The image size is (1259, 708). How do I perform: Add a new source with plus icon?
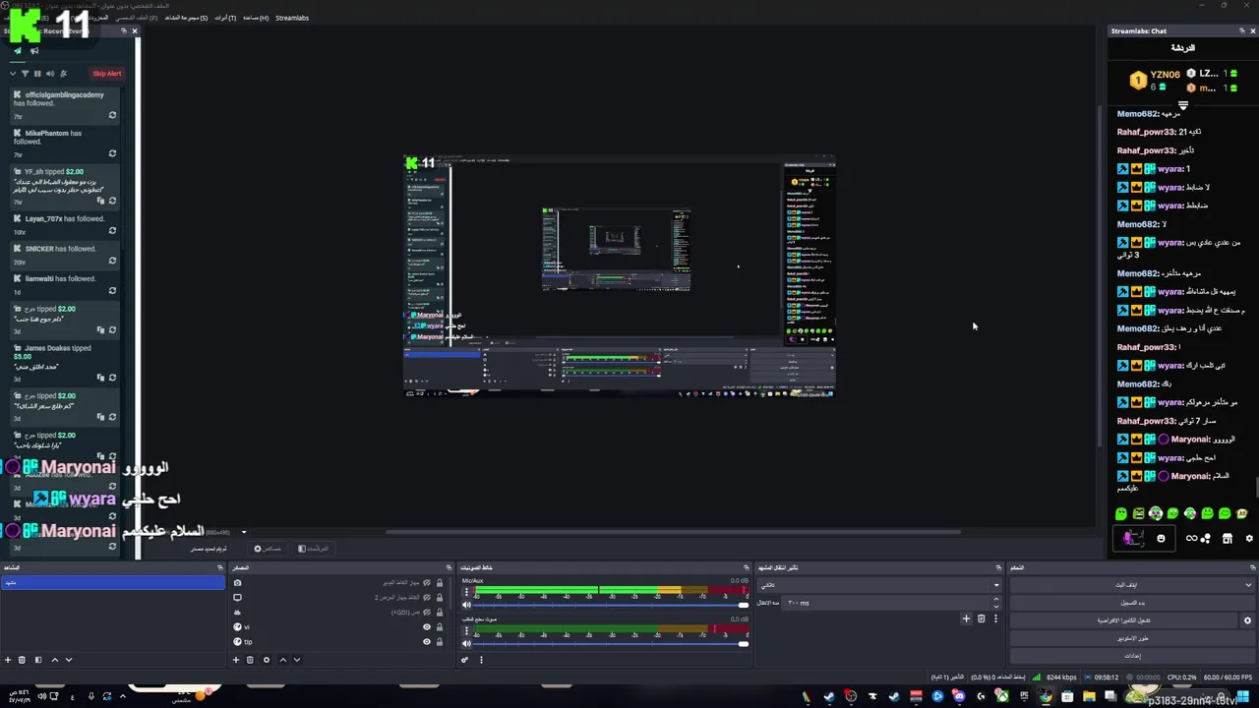pos(236,660)
